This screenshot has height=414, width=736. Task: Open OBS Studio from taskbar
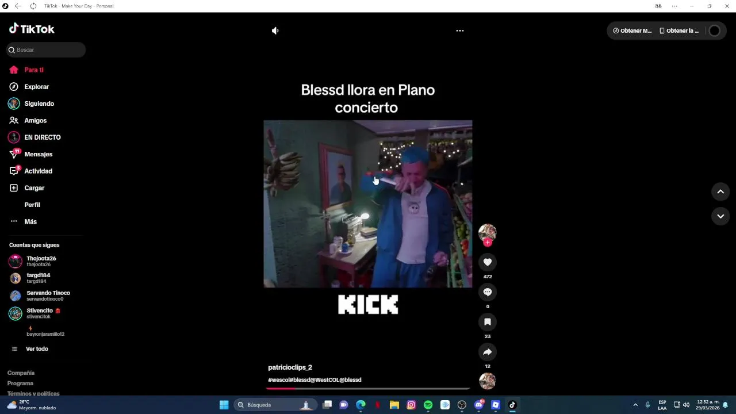(462, 405)
